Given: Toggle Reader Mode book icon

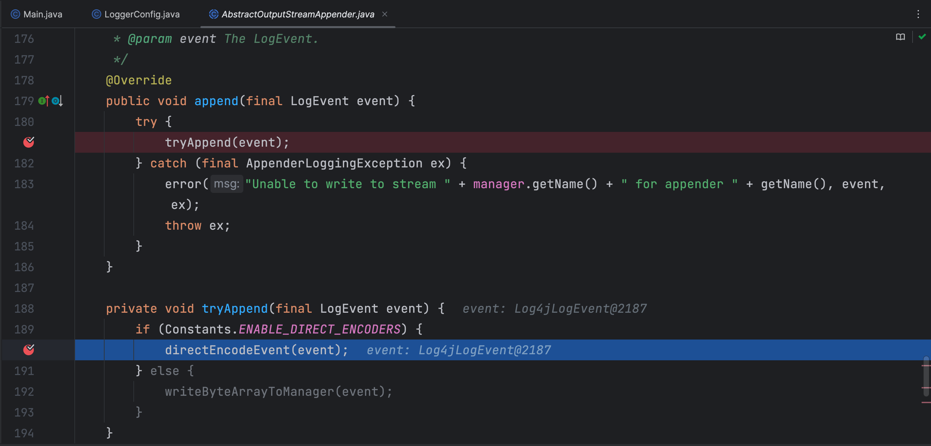Looking at the screenshot, I should click(900, 37).
